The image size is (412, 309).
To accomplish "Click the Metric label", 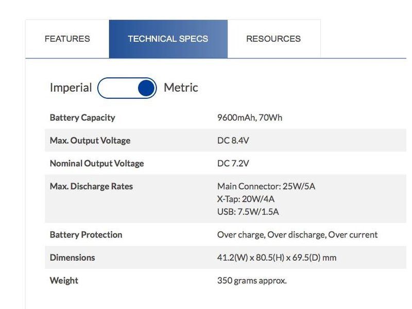I will point(180,88).
